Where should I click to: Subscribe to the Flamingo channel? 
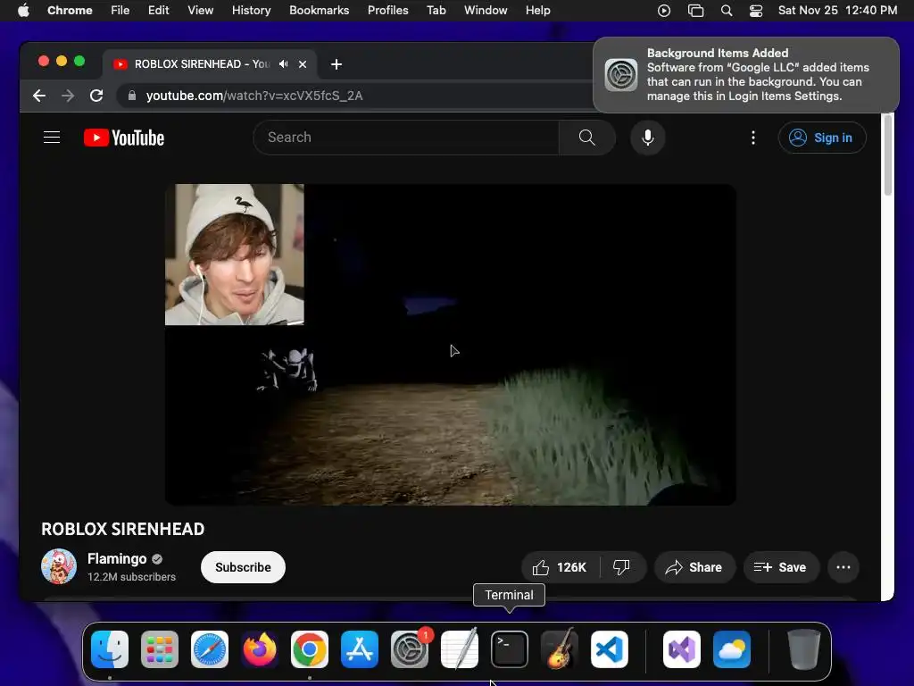(243, 567)
